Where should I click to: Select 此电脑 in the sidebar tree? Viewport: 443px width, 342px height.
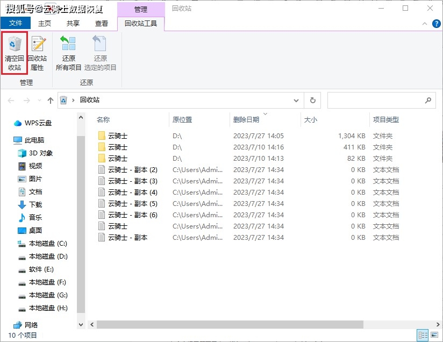(x=34, y=140)
